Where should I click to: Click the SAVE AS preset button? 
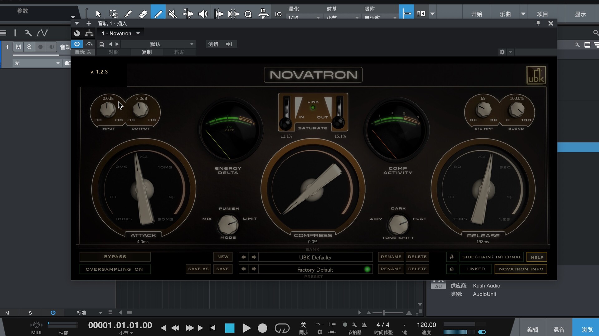pyautogui.click(x=198, y=269)
